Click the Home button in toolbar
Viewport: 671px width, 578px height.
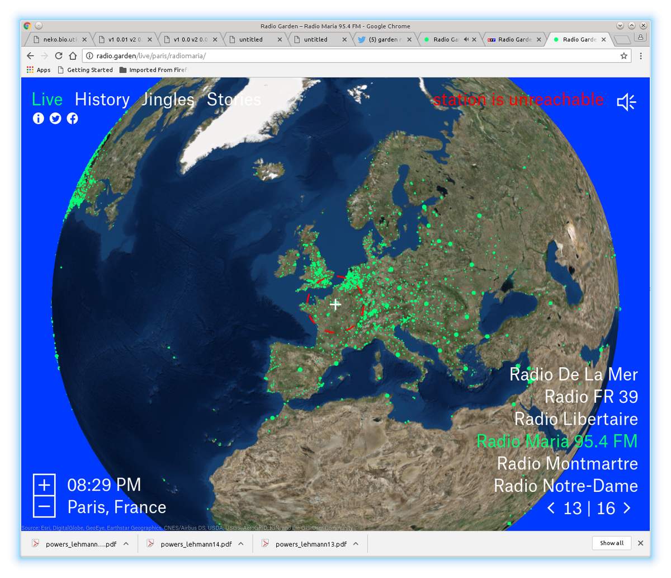(x=73, y=55)
